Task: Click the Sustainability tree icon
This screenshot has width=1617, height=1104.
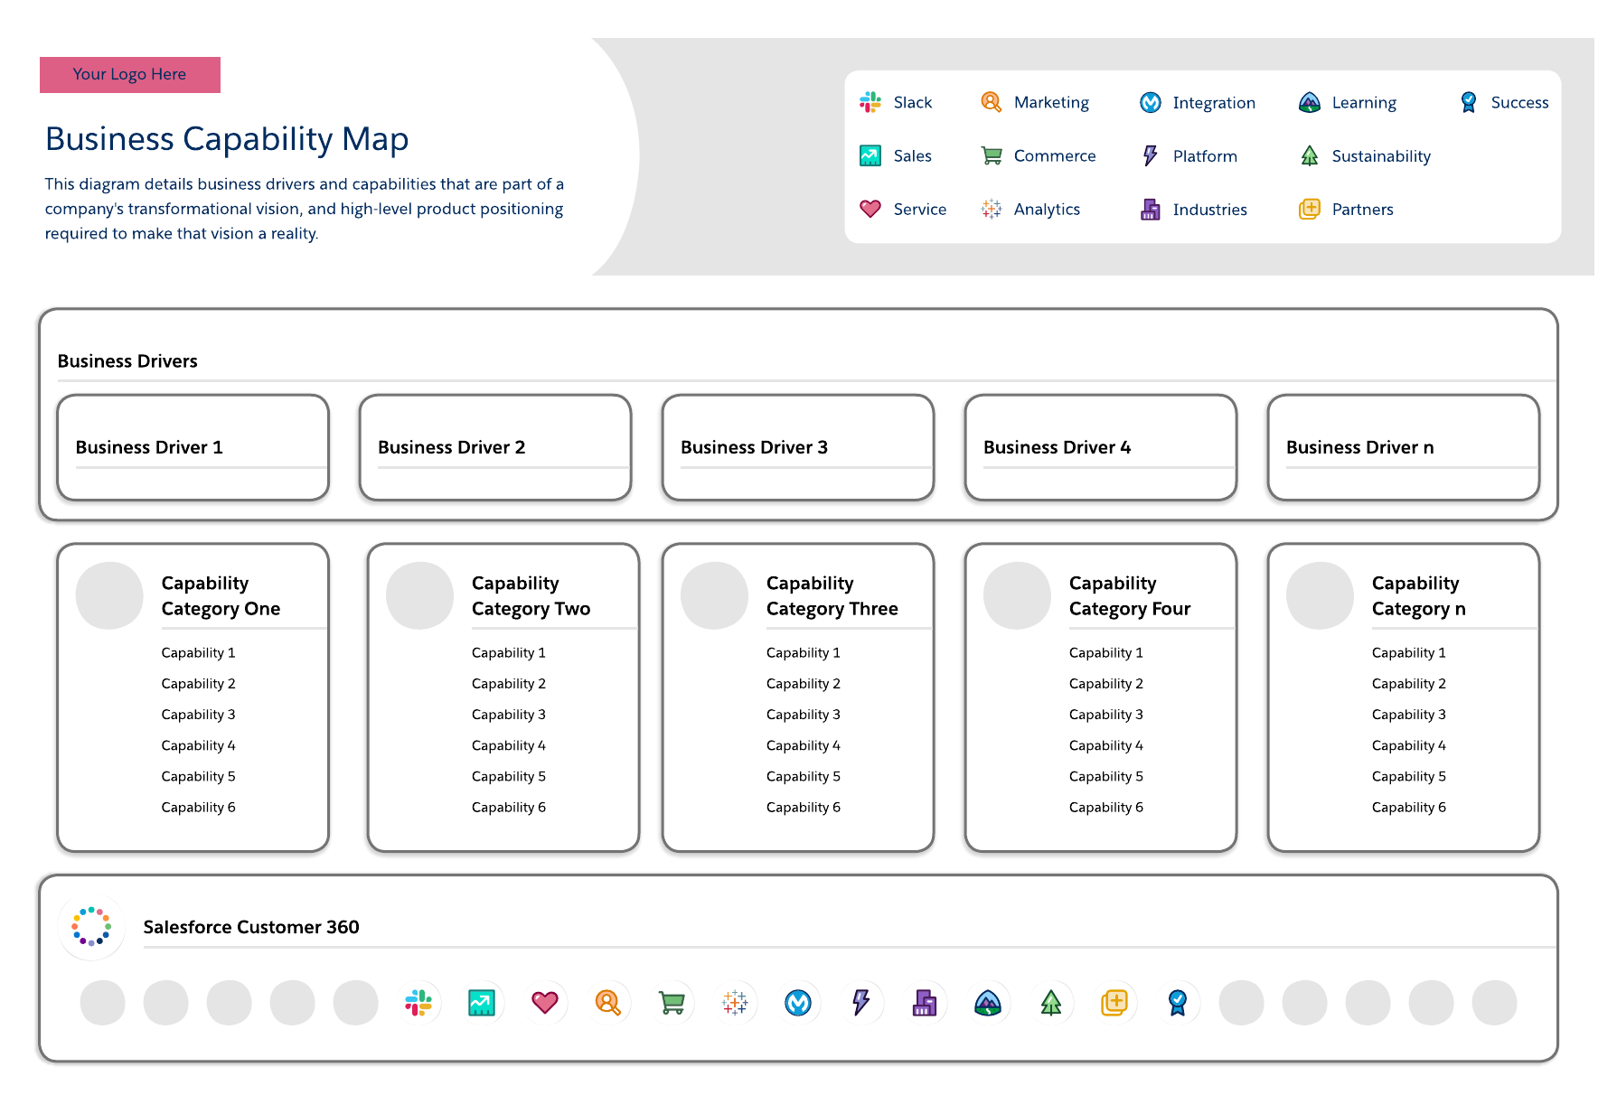Action: [1309, 155]
